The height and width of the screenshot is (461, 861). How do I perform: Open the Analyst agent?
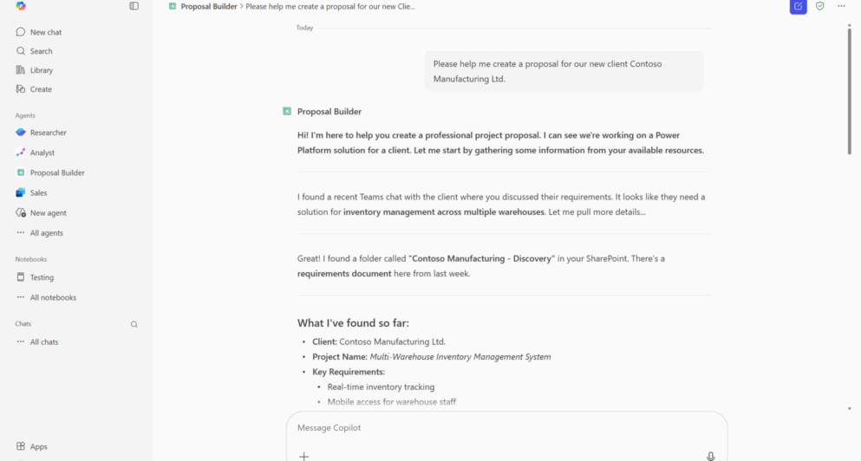tap(36, 153)
